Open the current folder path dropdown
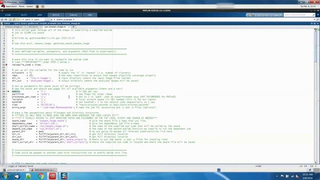The image size is (320, 180). click(314, 19)
